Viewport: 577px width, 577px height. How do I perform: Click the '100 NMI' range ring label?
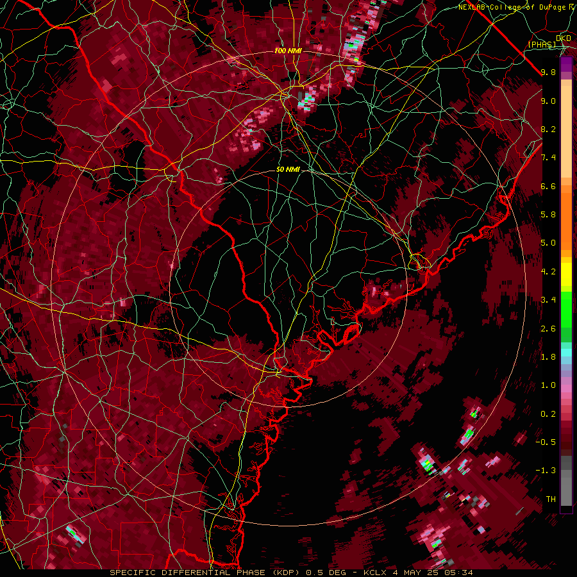[x=288, y=51]
